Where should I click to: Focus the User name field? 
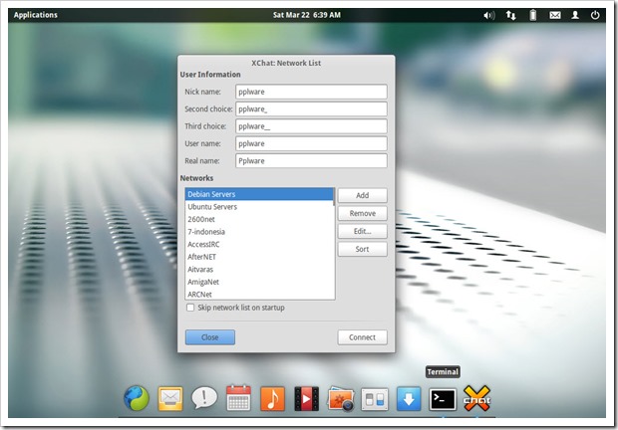pyautogui.click(x=311, y=143)
